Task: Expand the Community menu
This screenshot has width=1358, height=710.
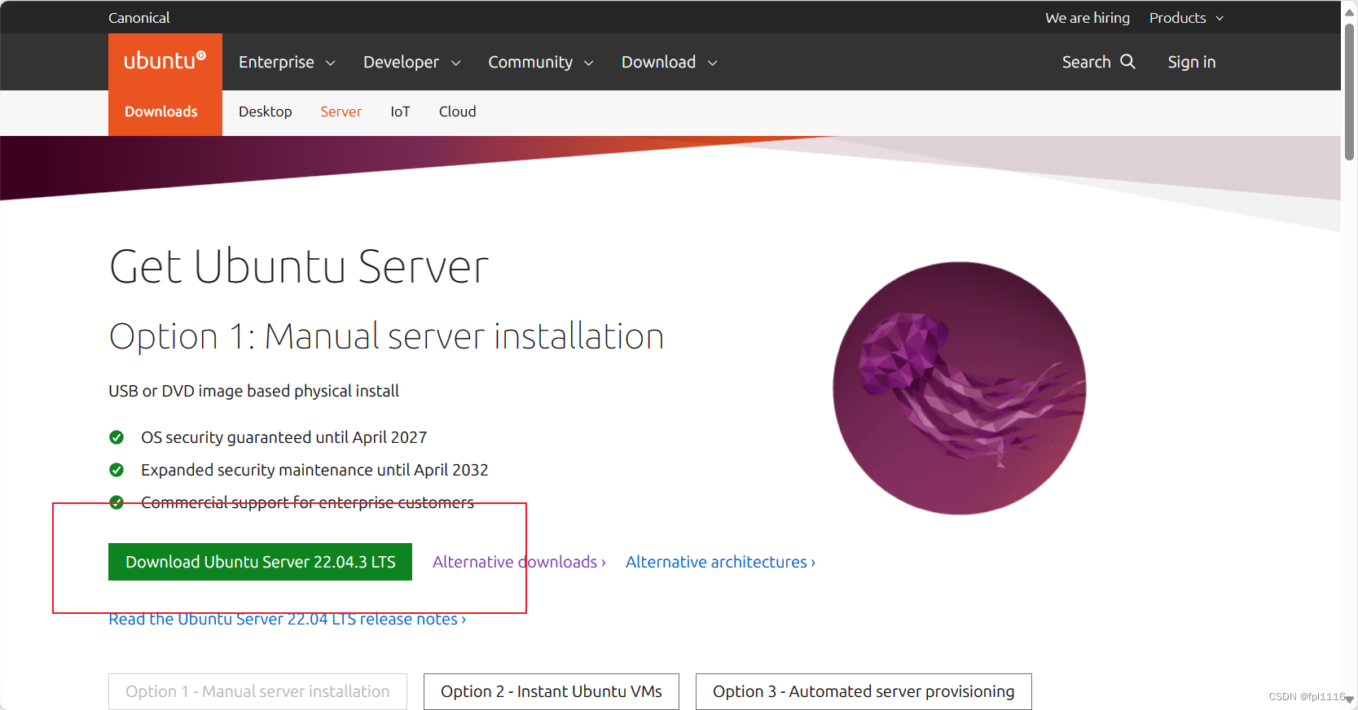Action: (540, 62)
